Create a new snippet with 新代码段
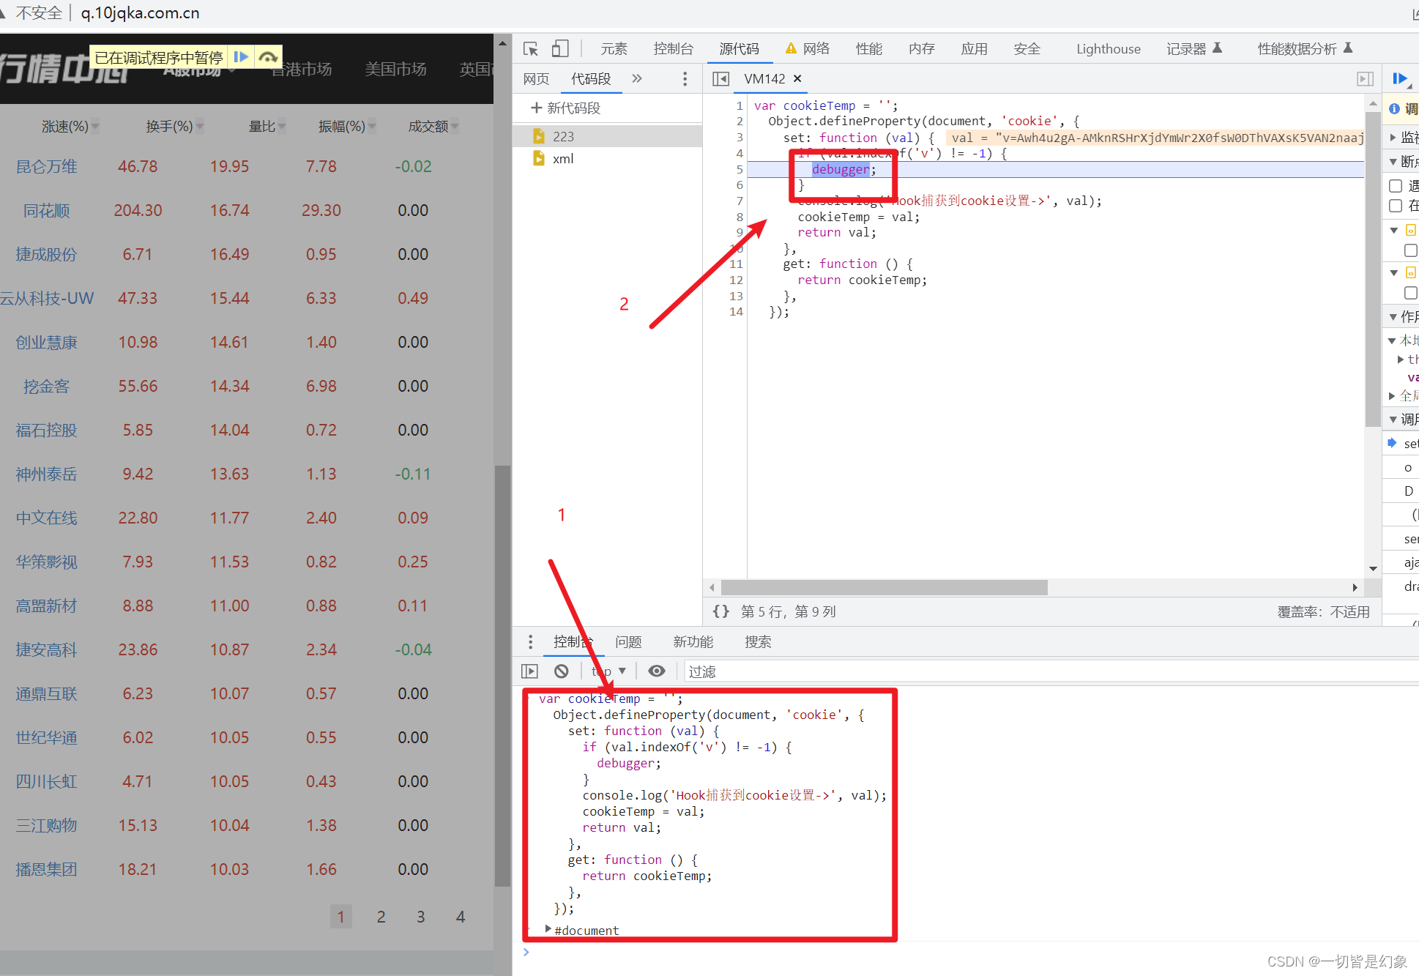The image size is (1419, 976). (x=565, y=108)
